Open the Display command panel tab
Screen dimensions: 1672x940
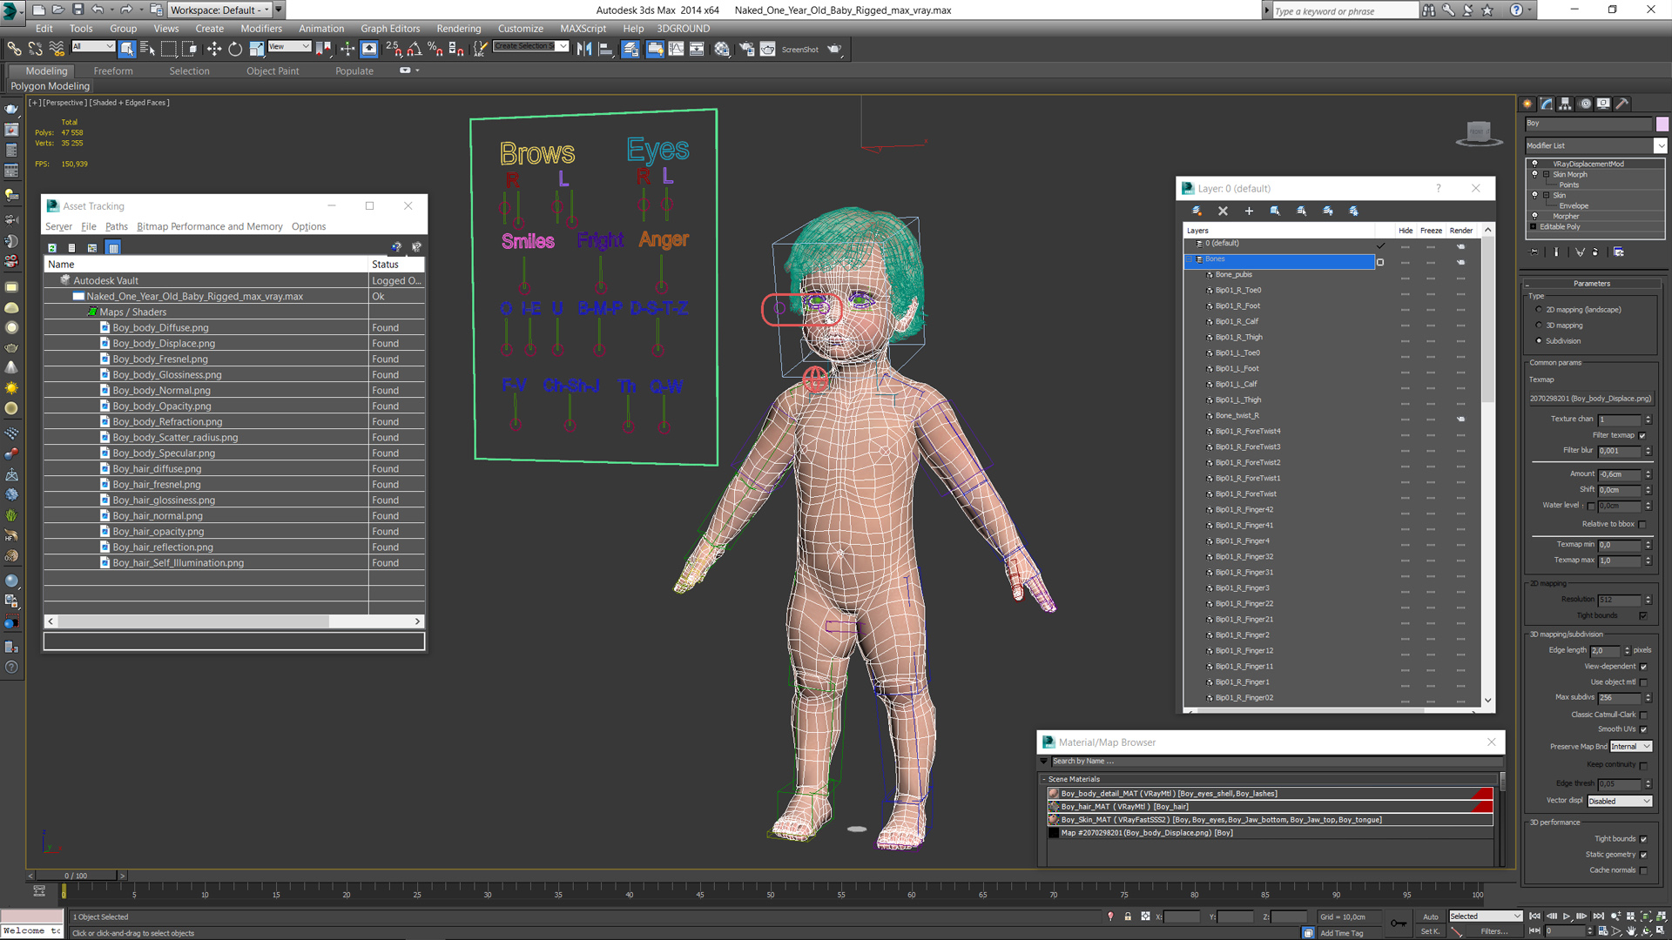(x=1603, y=104)
